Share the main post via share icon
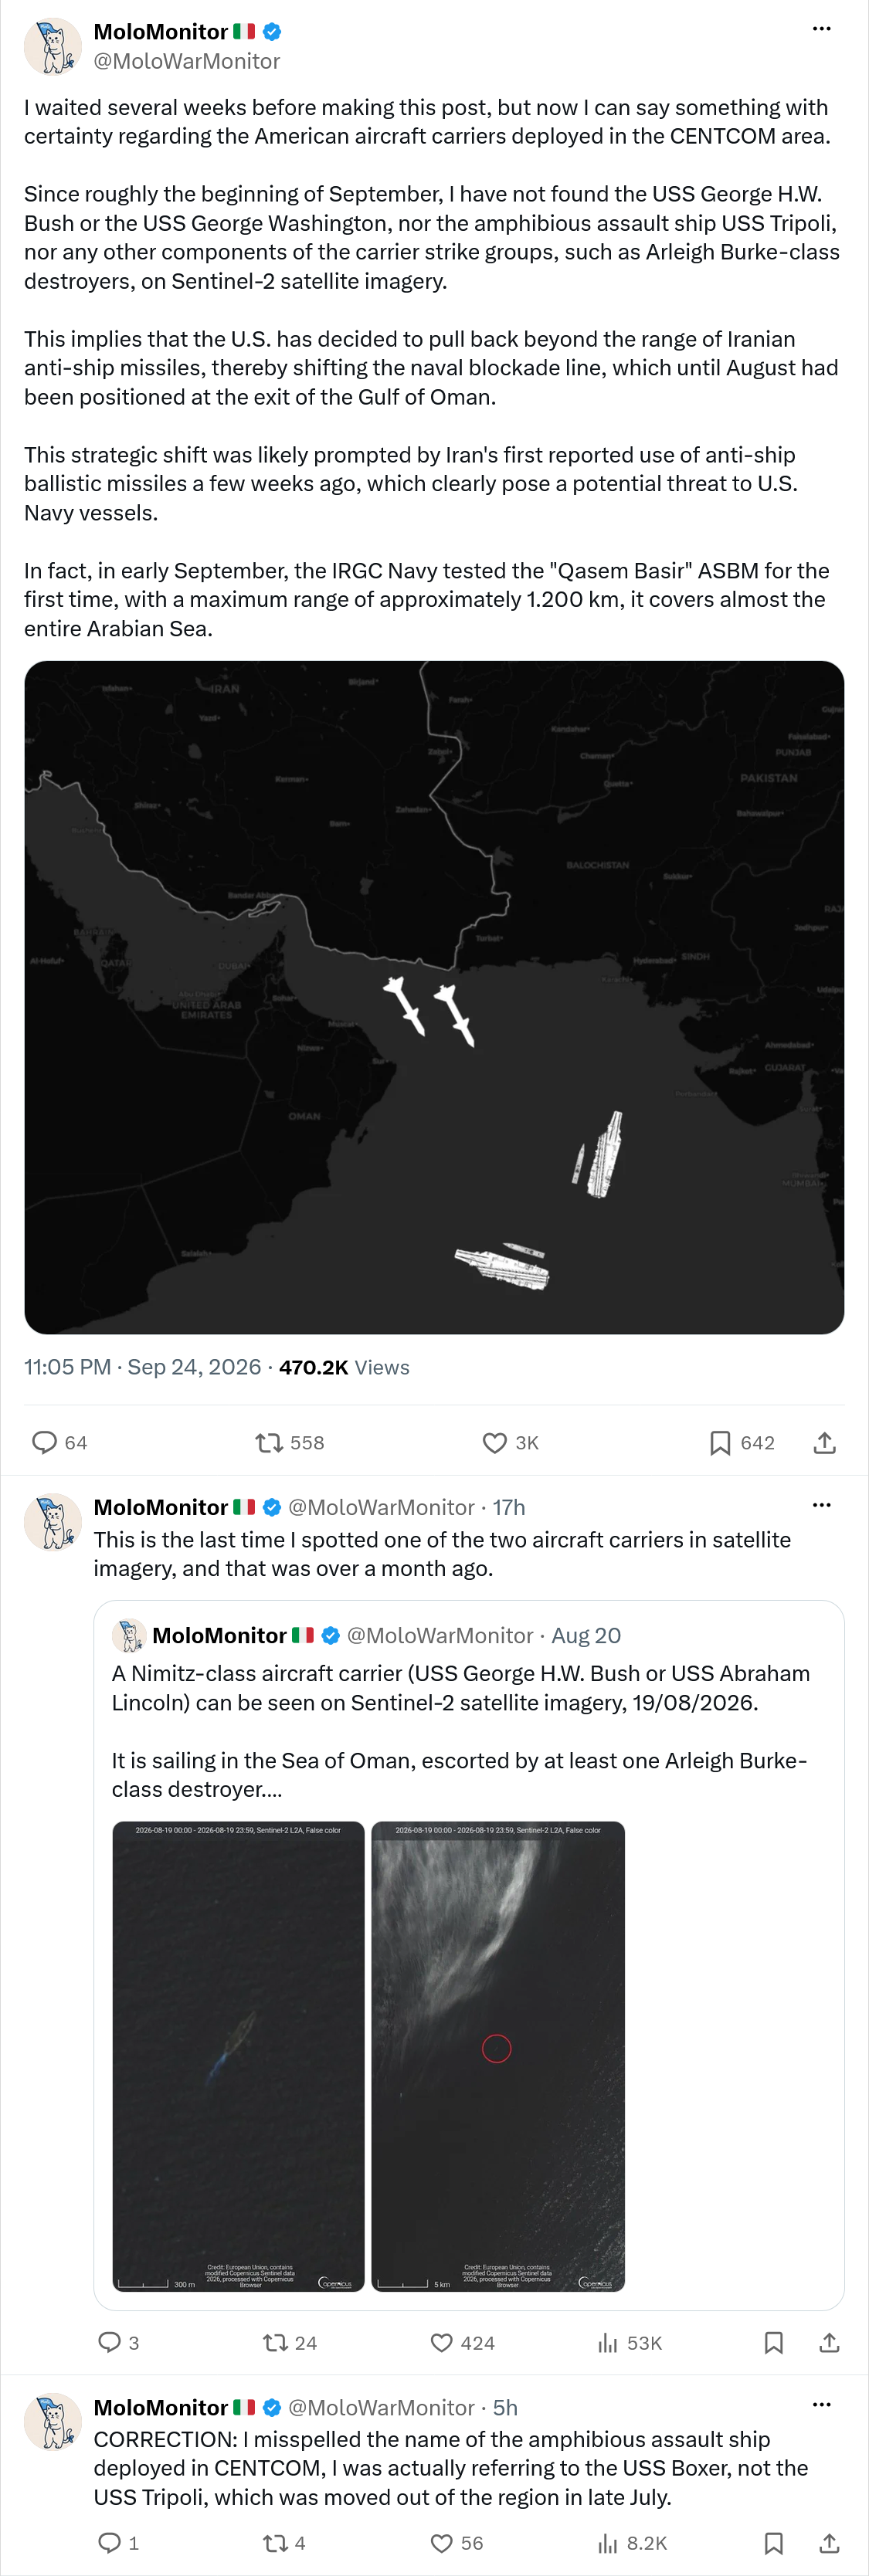The width and height of the screenshot is (869, 2576). (x=824, y=1442)
